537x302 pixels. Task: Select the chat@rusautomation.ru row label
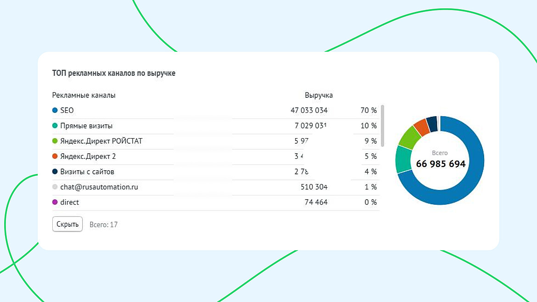99,187
